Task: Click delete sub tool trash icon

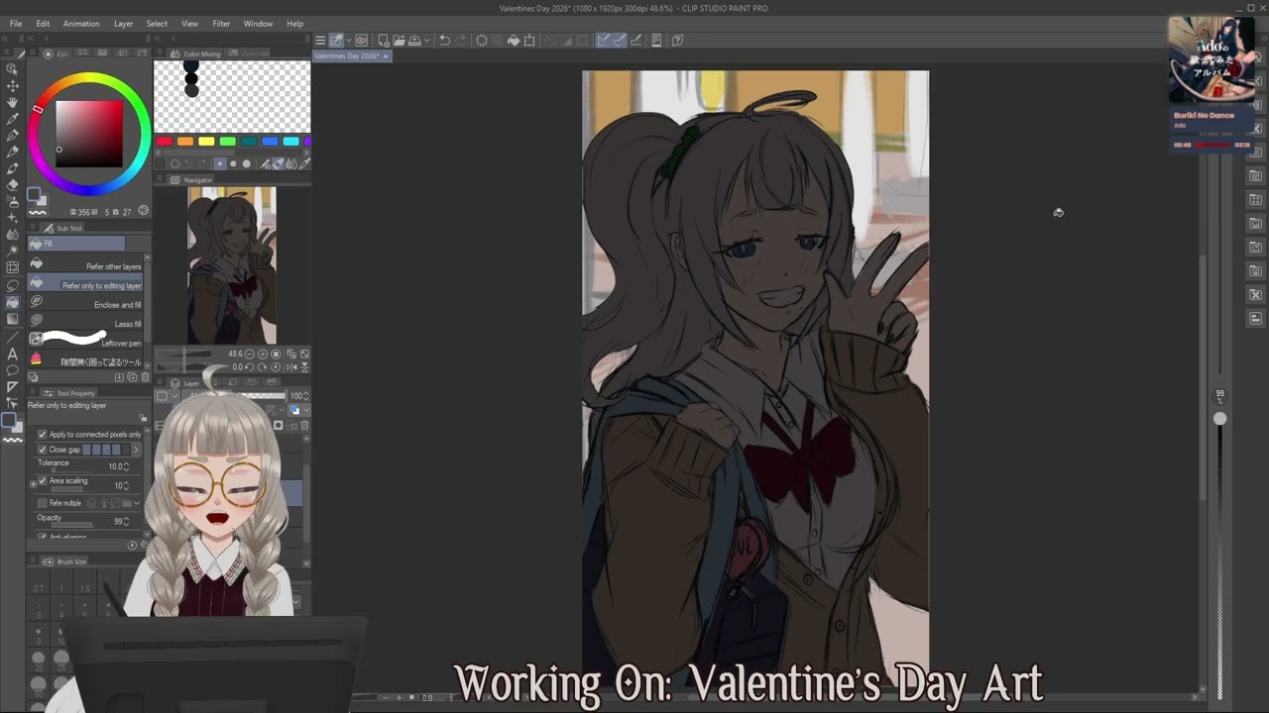Action: 145,377
